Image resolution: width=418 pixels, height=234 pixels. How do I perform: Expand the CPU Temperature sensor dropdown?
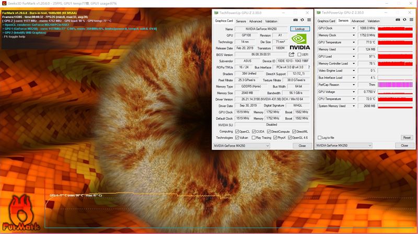click(354, 99)
